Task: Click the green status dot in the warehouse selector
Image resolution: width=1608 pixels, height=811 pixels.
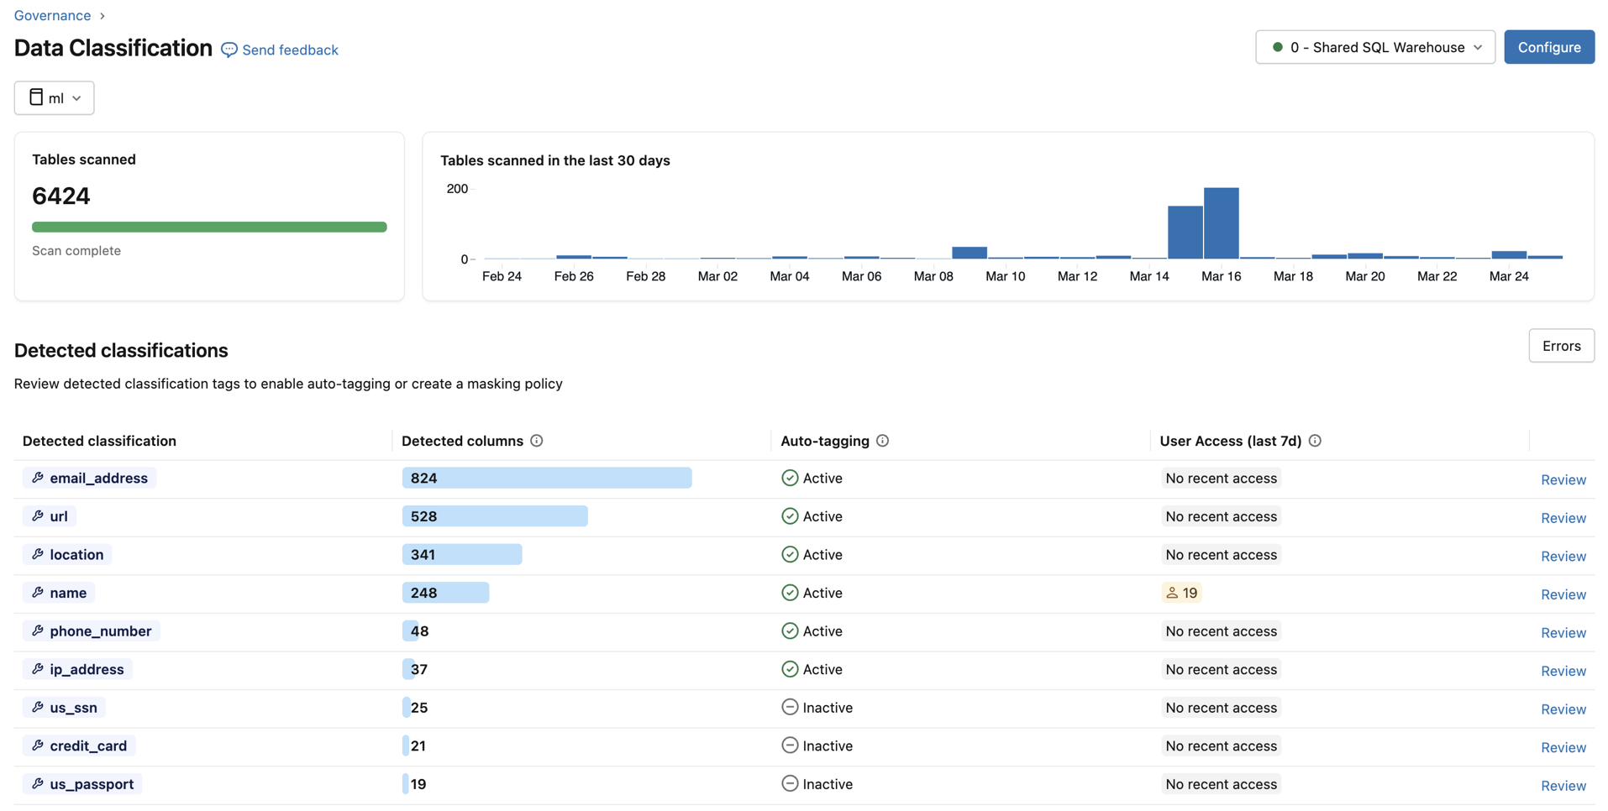Action: coord(1277,47)
